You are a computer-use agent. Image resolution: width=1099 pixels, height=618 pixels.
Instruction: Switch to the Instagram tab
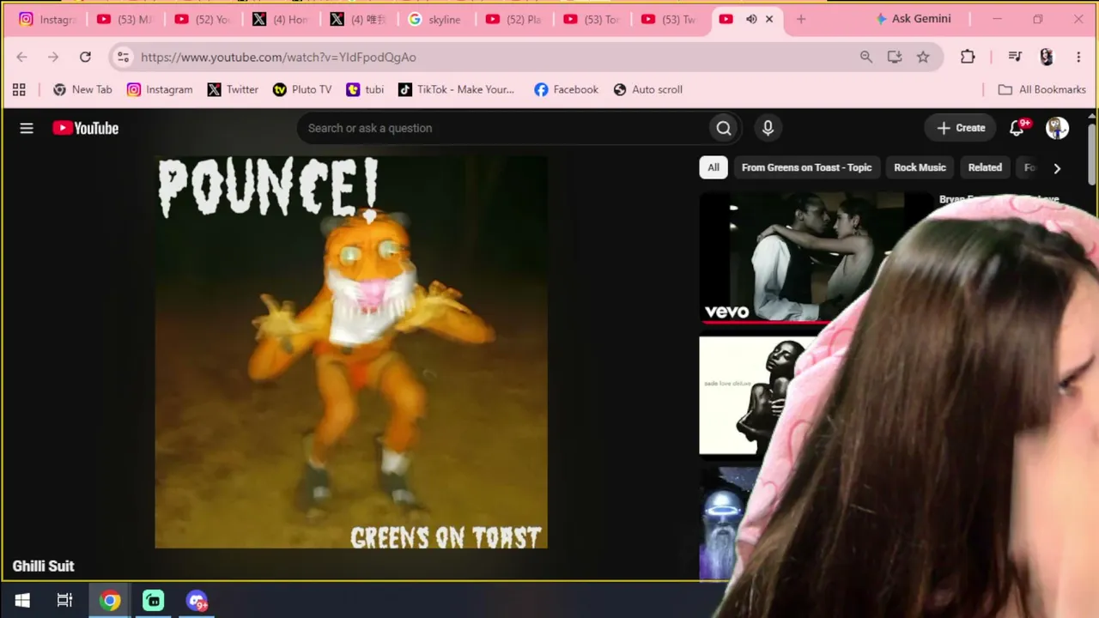47,19
